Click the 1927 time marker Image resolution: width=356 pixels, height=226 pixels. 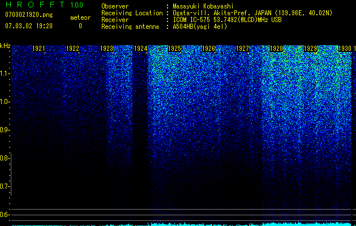coord(242,49)
